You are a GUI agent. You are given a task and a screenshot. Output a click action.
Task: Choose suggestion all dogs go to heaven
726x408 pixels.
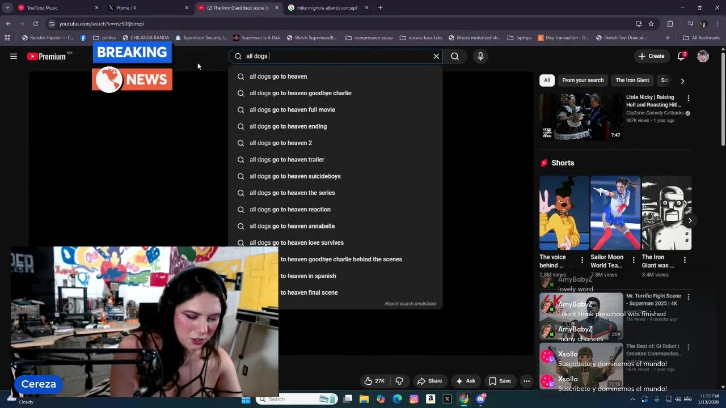[335, 76]
